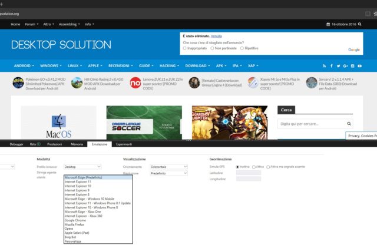
Task: Expand the ANDROID navigation menu
Action: 24,66
